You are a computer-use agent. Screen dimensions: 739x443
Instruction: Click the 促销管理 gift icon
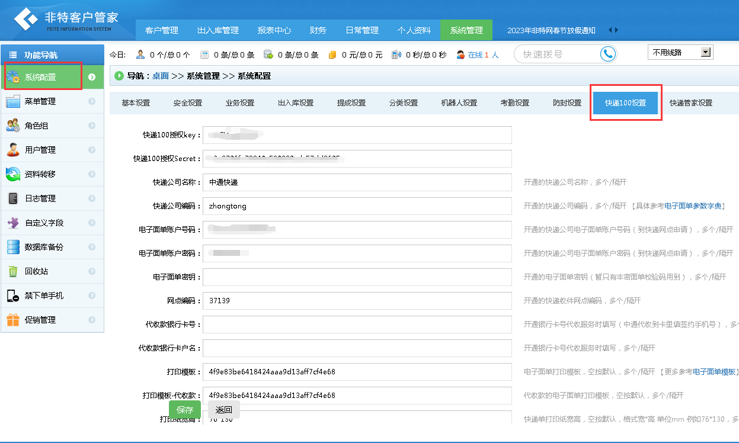[13, 320]
